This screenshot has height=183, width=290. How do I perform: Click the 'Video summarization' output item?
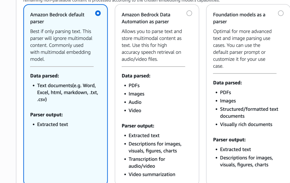pos(152,175)
